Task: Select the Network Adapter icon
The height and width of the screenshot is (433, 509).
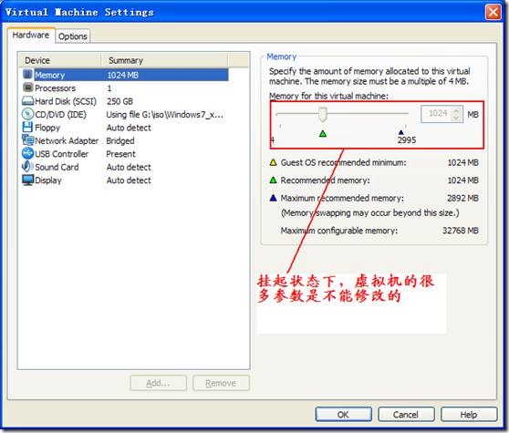Action: [28, 140]
